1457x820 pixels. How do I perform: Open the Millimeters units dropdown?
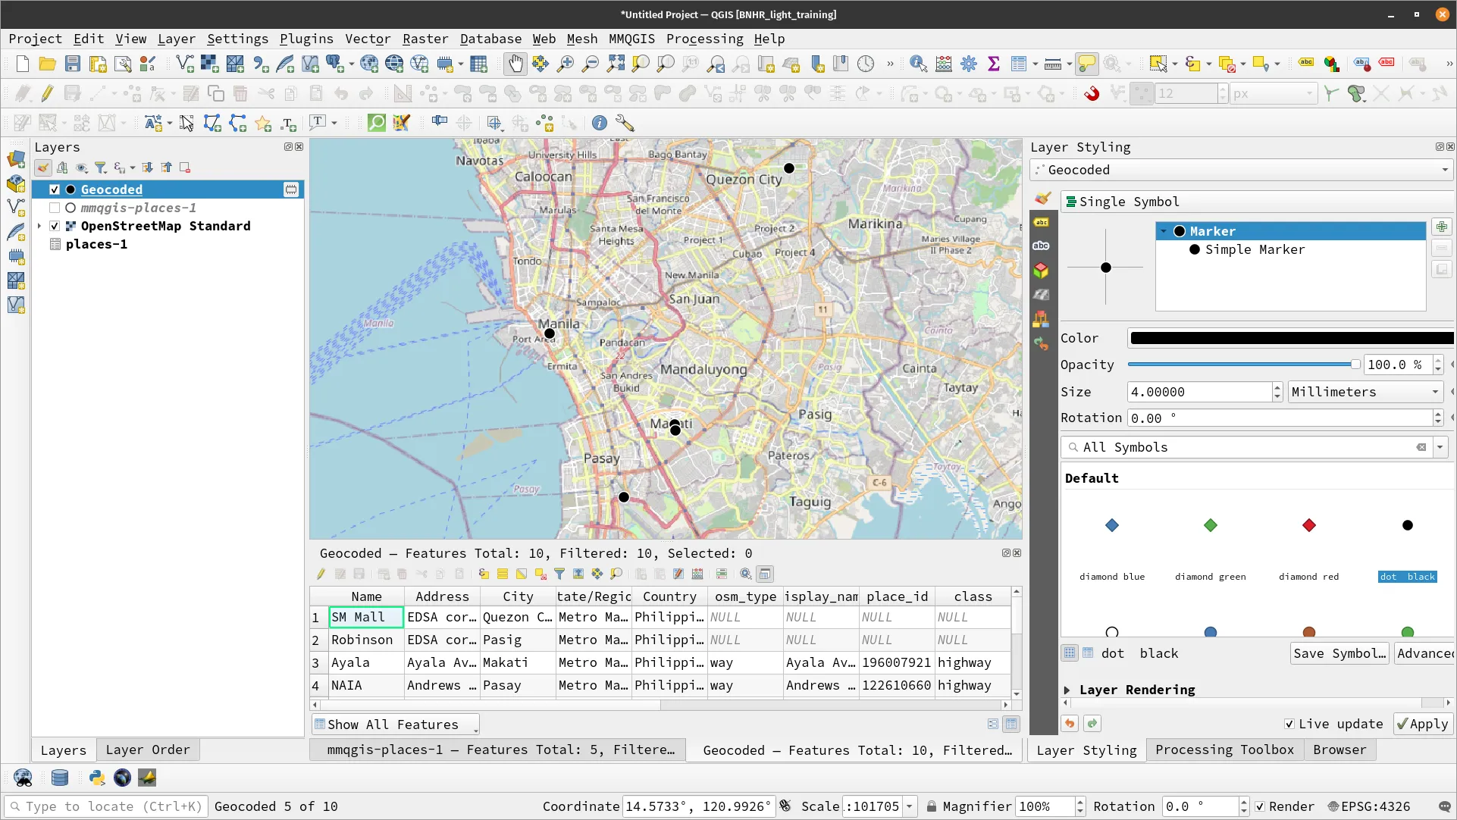tap(1364, 392)
